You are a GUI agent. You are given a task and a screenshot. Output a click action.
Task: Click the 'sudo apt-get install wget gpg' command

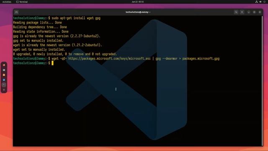pyautogui.click(x=76, y=18)
